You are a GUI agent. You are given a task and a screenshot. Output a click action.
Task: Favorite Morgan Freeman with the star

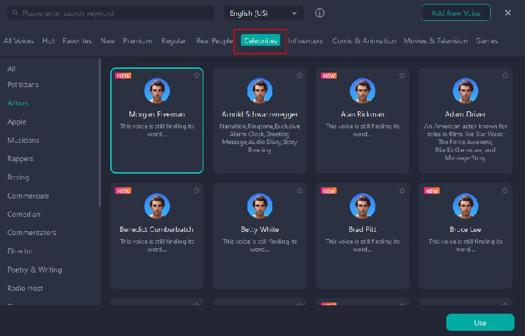coord(196,75)
